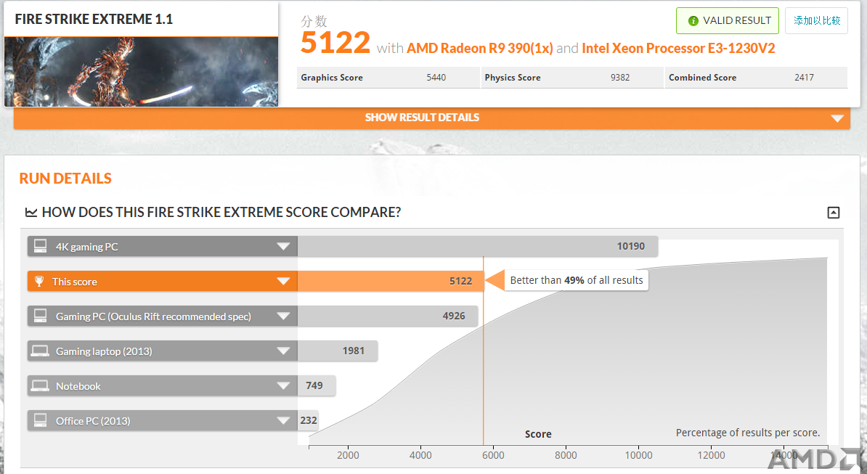The width and height of the screenshot is (867, 474).
Task: Click the monitor icon on Office PC (2013) row
Action: 41,420
